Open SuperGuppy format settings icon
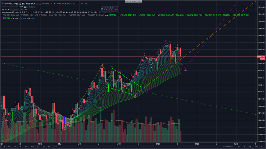 pos(103,12)
